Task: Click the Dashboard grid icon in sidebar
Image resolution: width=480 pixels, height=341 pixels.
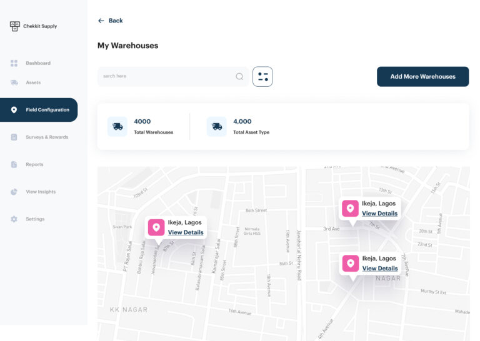Action: tap(14, 63)
